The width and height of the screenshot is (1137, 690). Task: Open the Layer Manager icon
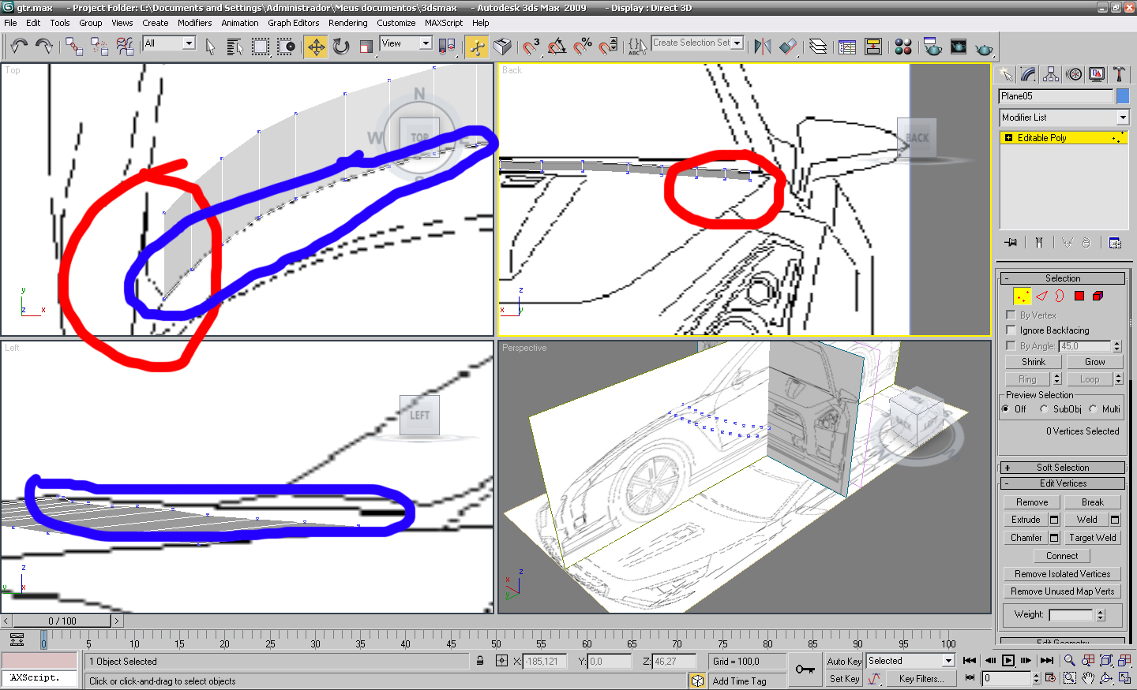(x=818, y=47)
